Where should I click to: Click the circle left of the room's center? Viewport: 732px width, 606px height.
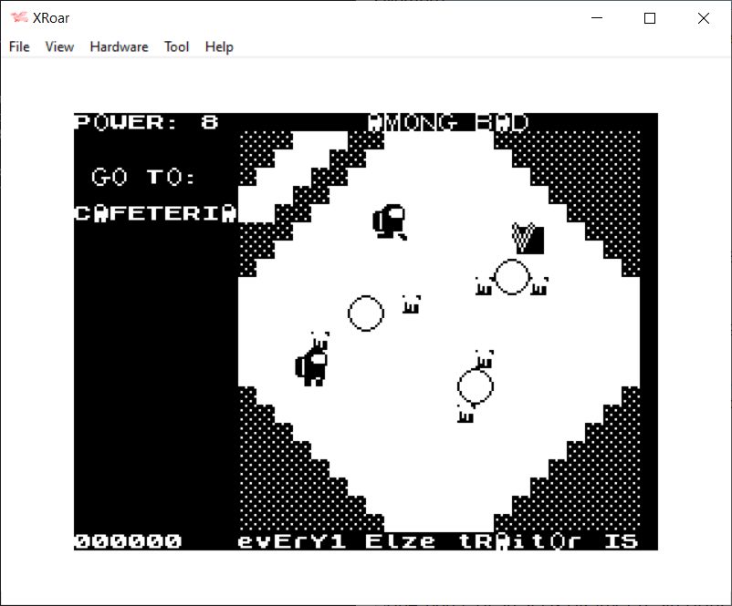coord(366,313)
